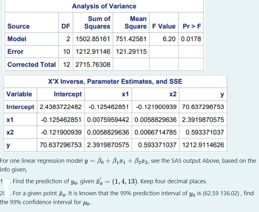The image size is (259, 212).
Task: Select the 'Pr > F' column header
Action: coord(192,26)
